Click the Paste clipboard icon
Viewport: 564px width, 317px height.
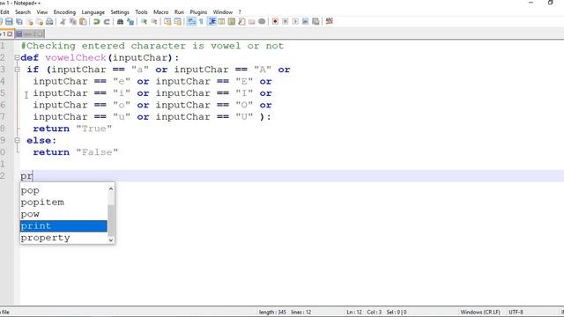click(x=83, y=21)
